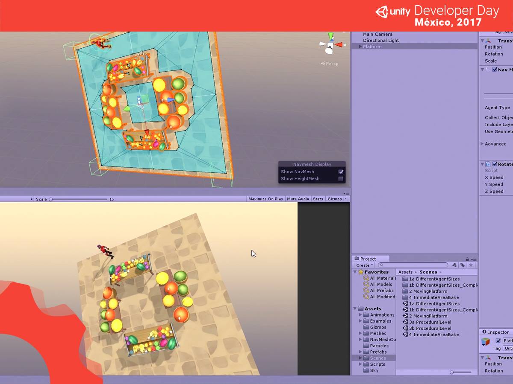Click the Project panel lock icon
Screen dimensions: 513x384
pos(467,259)
